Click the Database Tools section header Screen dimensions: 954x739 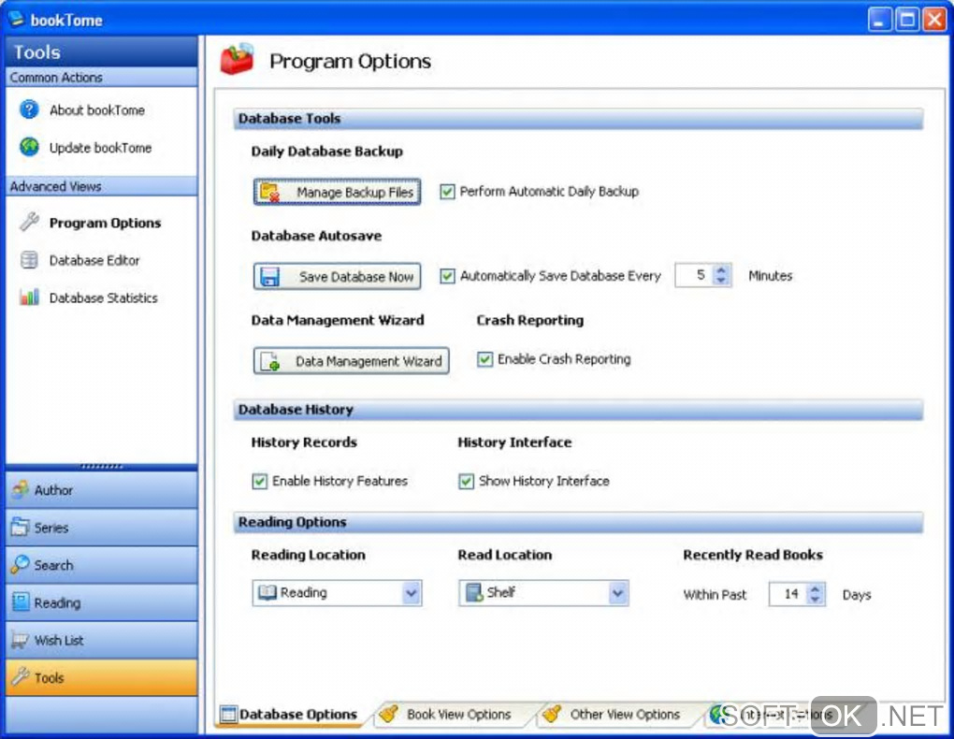(x=578, y=119)
